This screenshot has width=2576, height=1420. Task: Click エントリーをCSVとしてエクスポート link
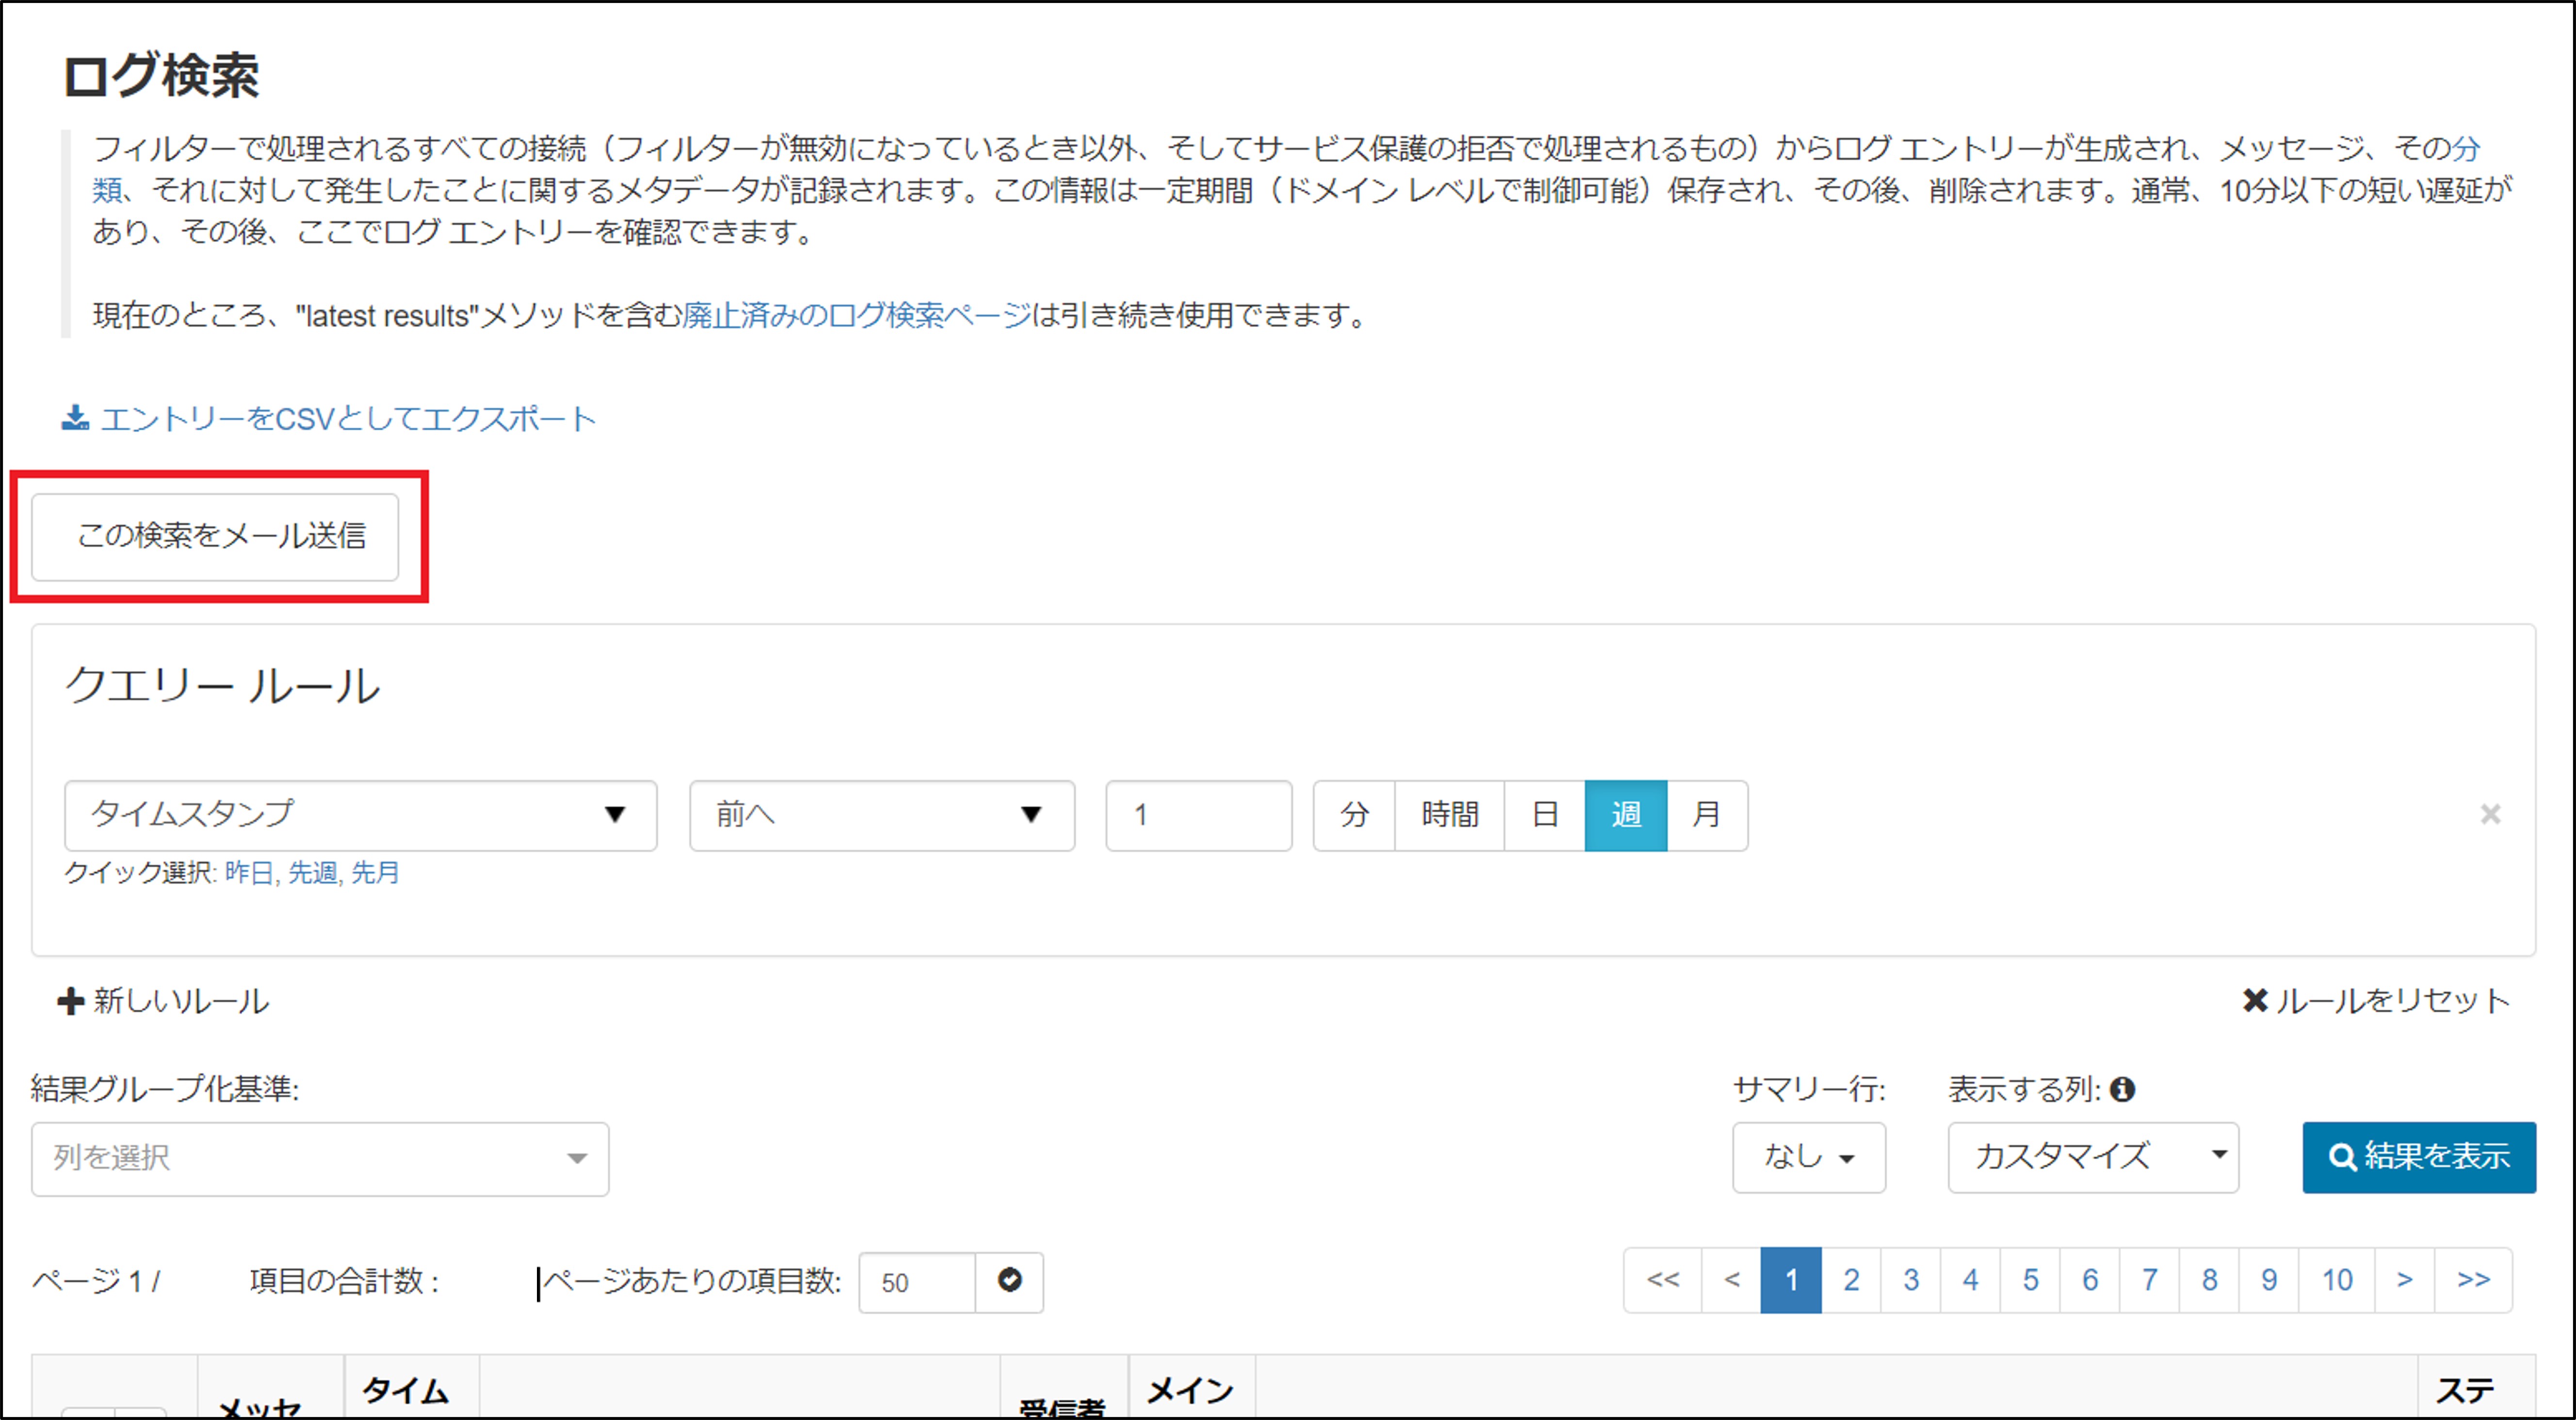click(x=348, y=418)
